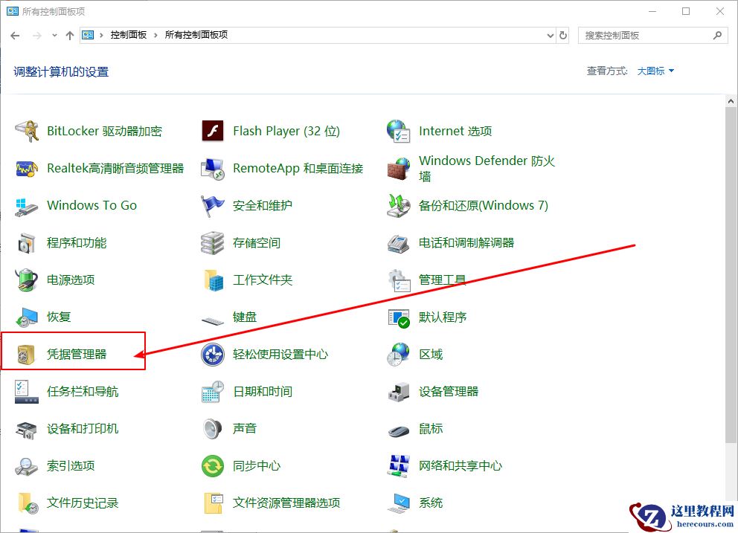Open 网络和共享中心

[458, 465]
